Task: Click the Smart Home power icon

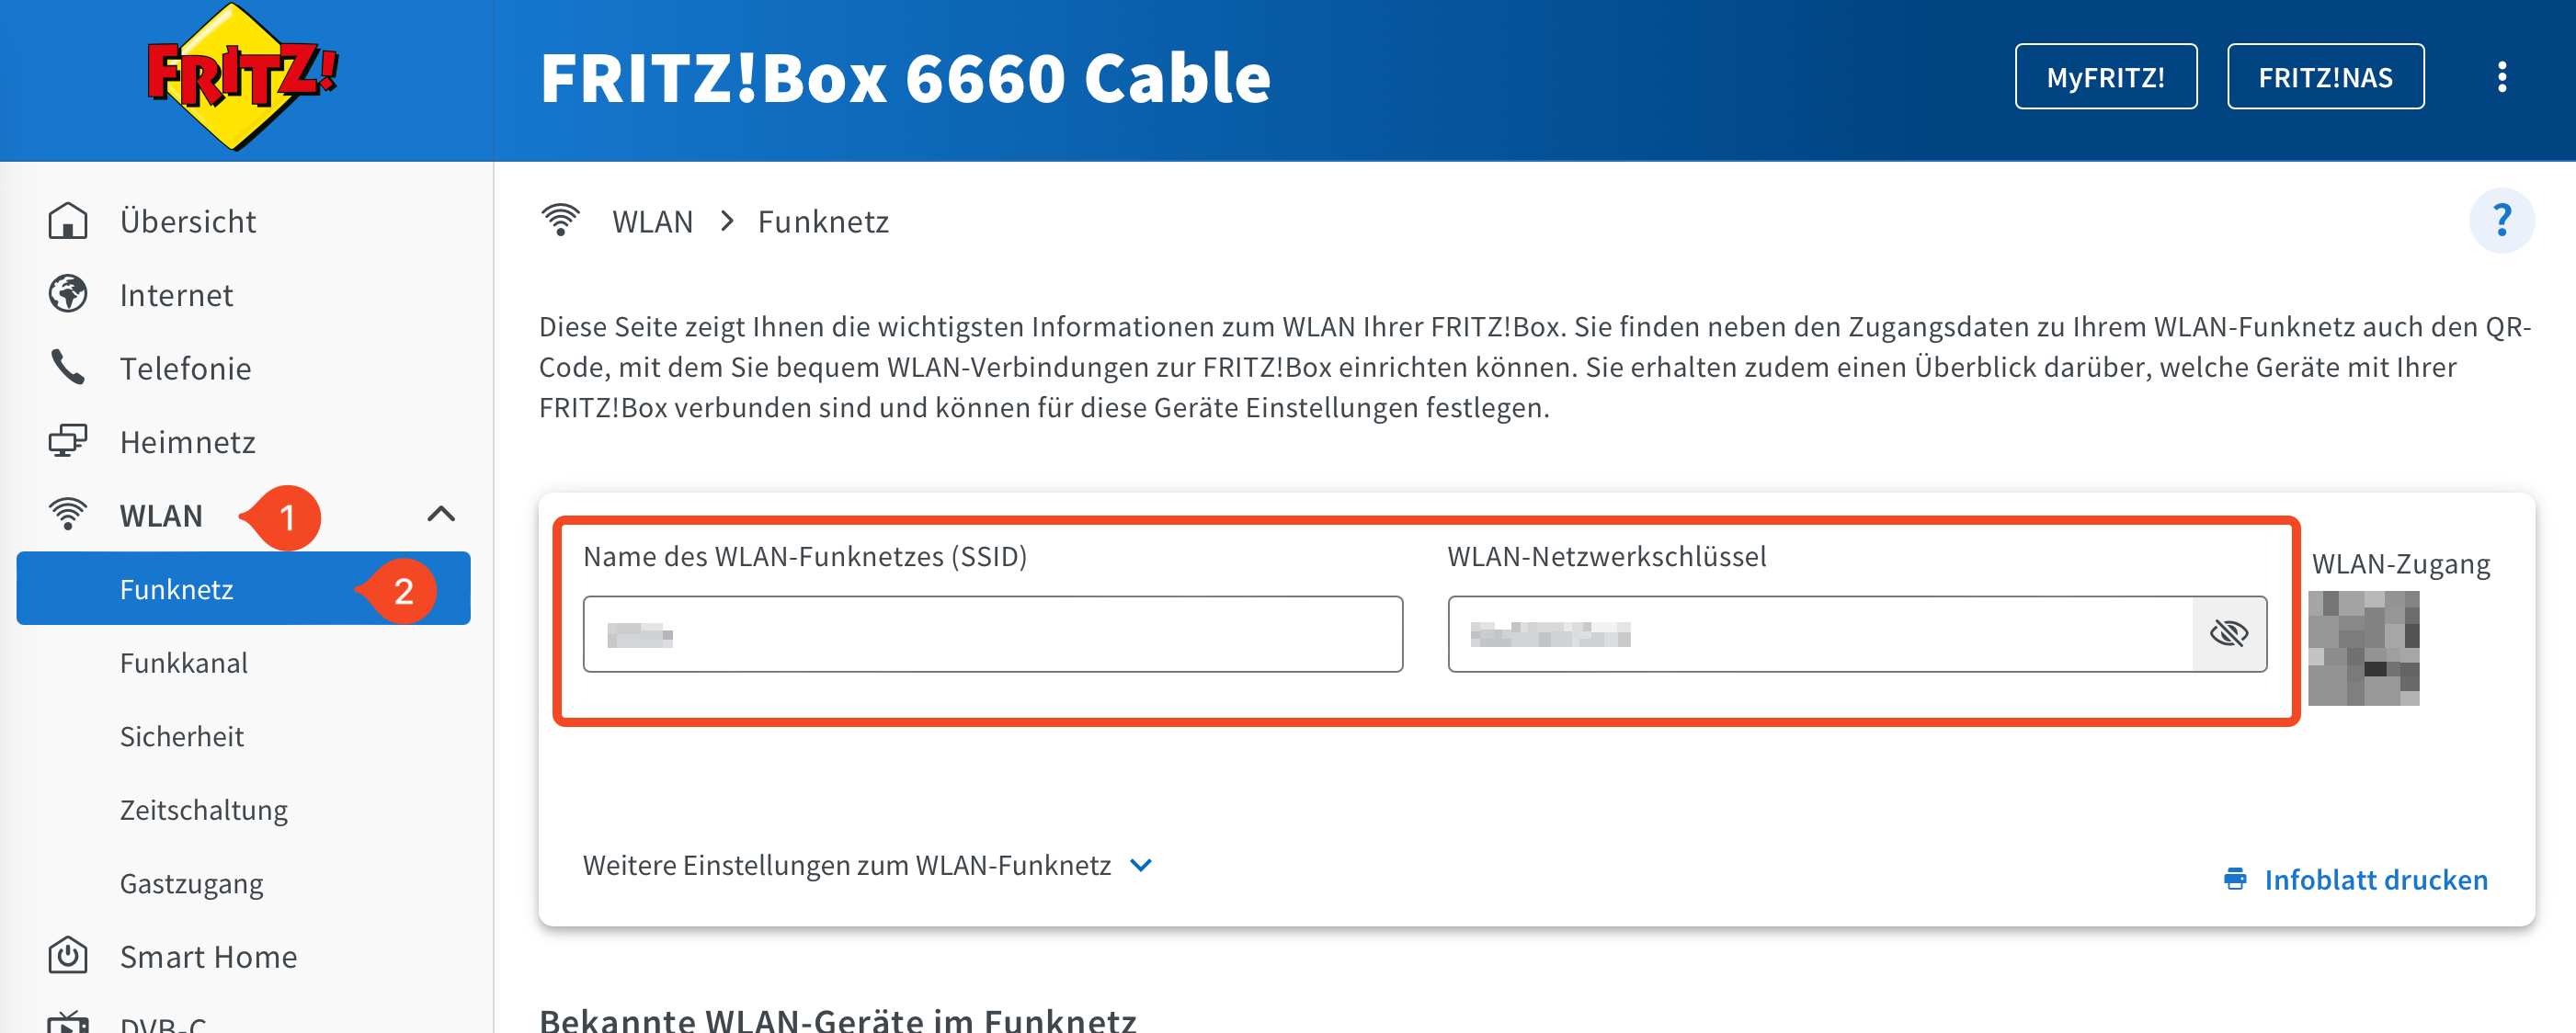Action: click(x=68, y=956)
